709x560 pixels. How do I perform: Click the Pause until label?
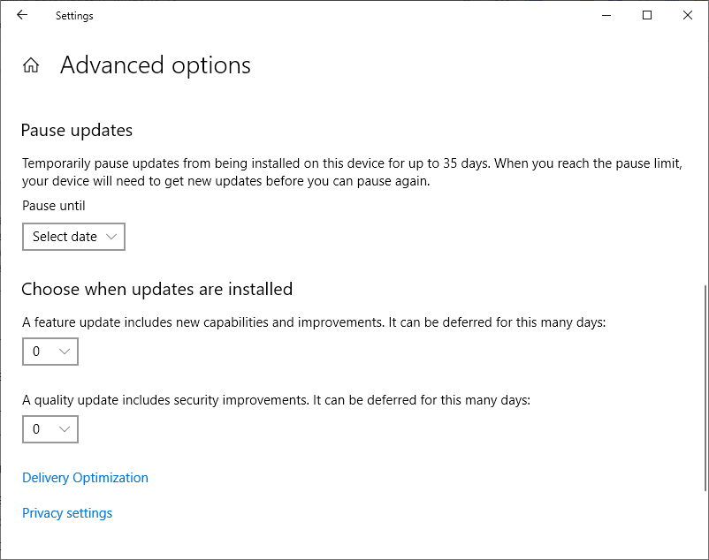coord(53,206)
